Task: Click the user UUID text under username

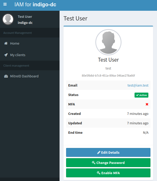Action: [108, 76]
